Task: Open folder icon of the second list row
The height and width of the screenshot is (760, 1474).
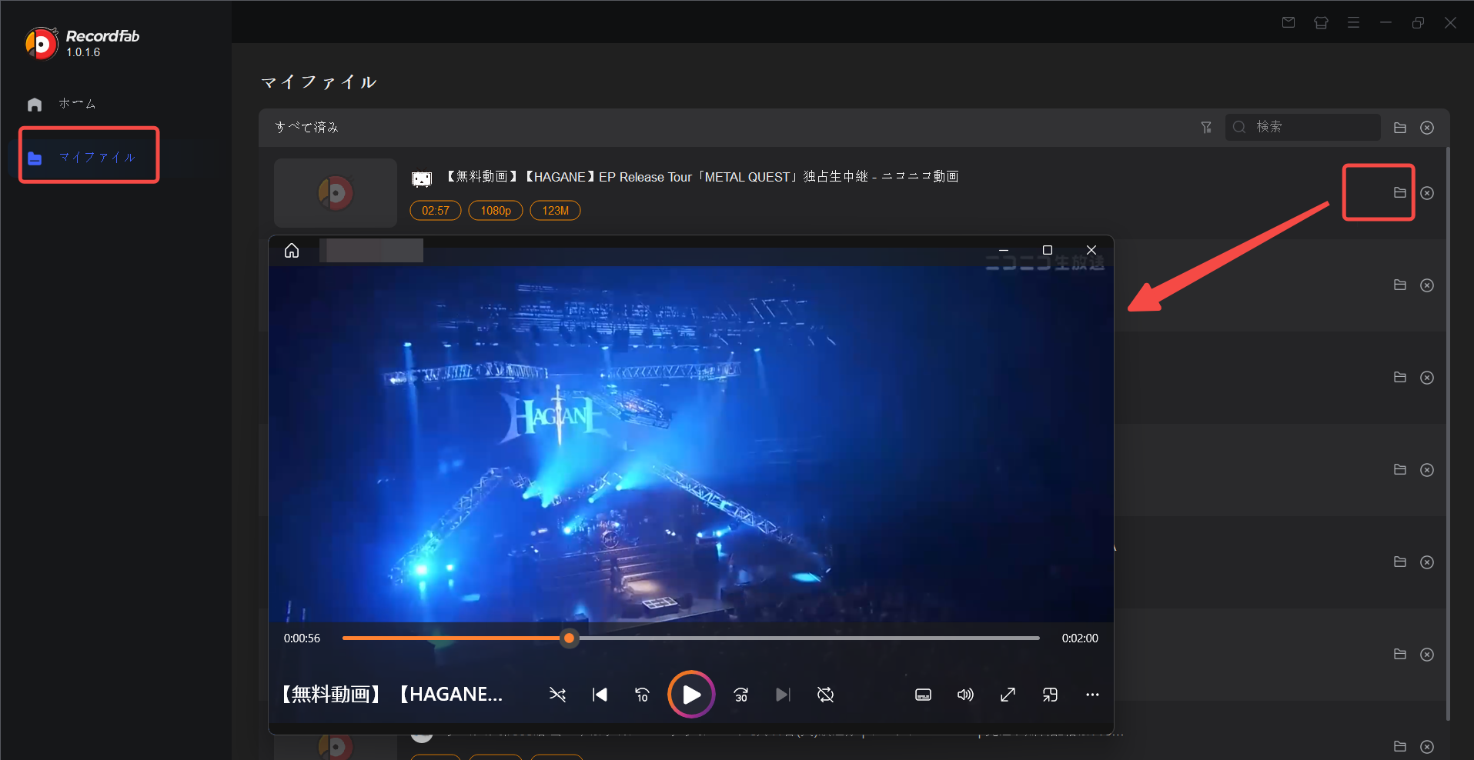Action: click(1400, 285)
